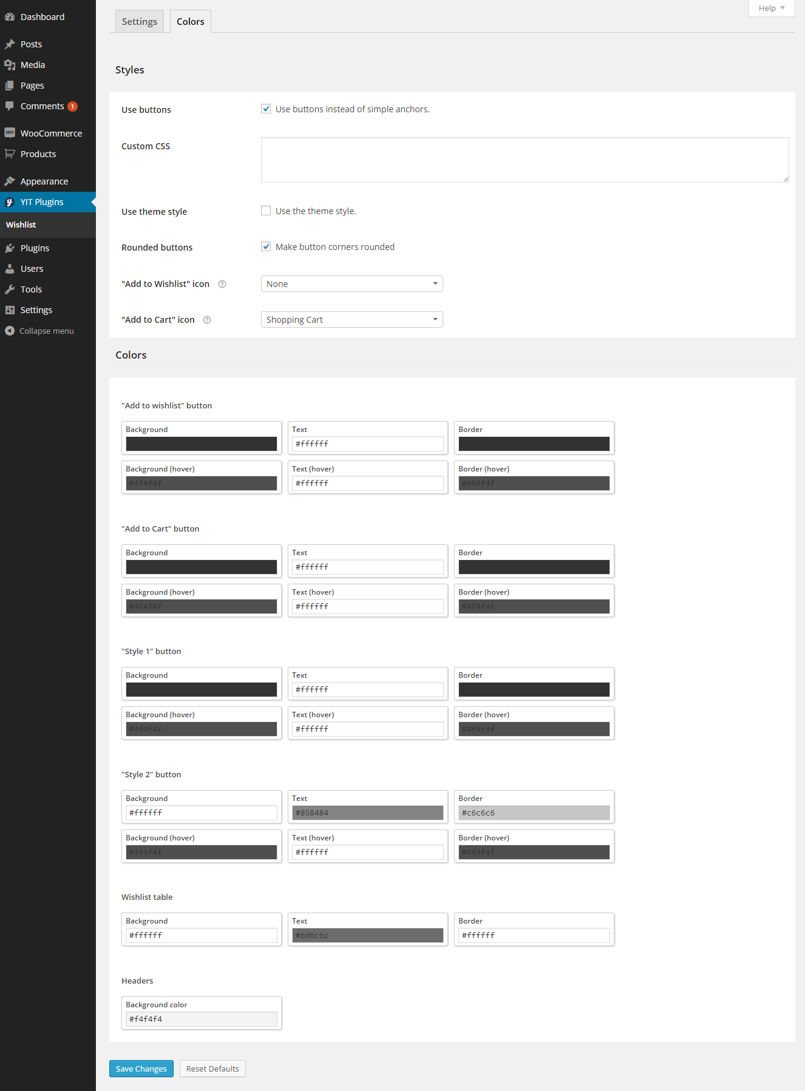Open the Shopping Cart icon dropdown
805x1091 pixels.
coord(352,320)
